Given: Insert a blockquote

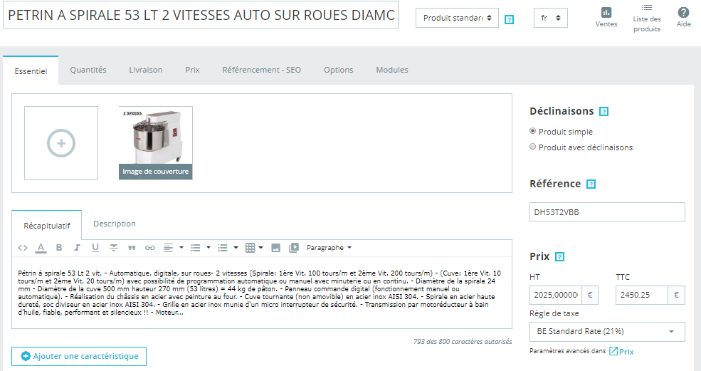Looking at the screenshot, I should coord(132,248).
